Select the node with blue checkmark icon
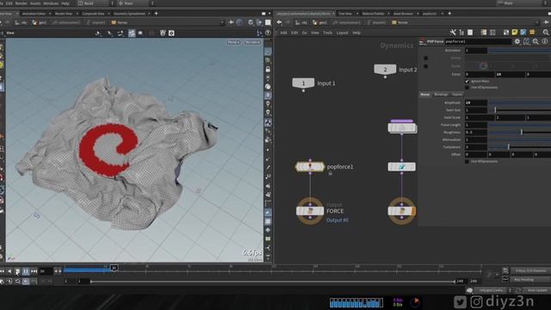The image size is (551, 310). tap(402, 166)
